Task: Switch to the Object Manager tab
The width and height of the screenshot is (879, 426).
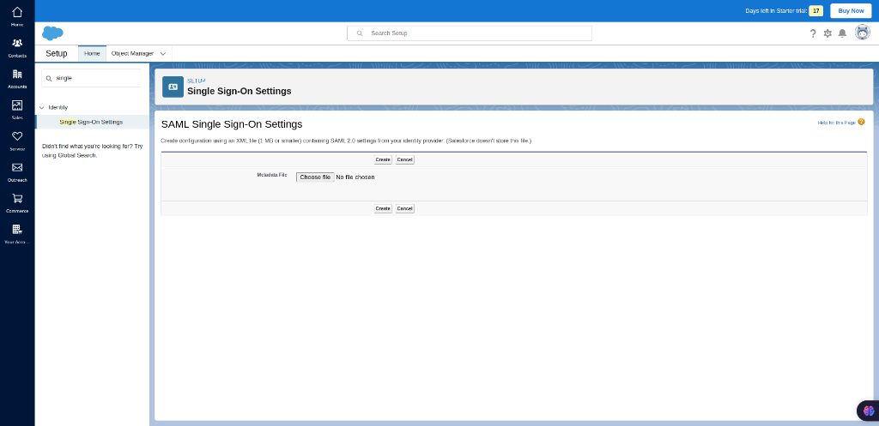Action: 132,53
